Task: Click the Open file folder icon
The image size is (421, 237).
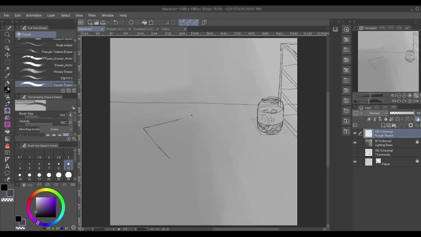Action: pos(96,22)
